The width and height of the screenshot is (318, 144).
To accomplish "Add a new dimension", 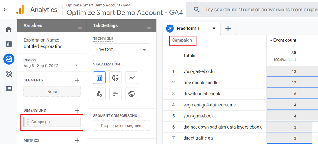I will click(77, 111).
